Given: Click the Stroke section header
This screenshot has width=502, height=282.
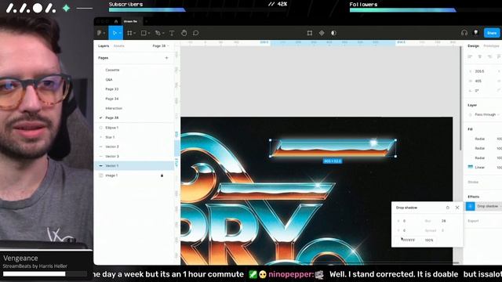Looking at the screenshot, I should [473, 182].
